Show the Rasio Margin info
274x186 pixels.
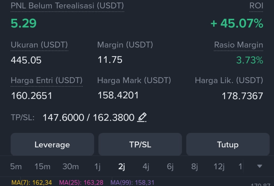239,45
